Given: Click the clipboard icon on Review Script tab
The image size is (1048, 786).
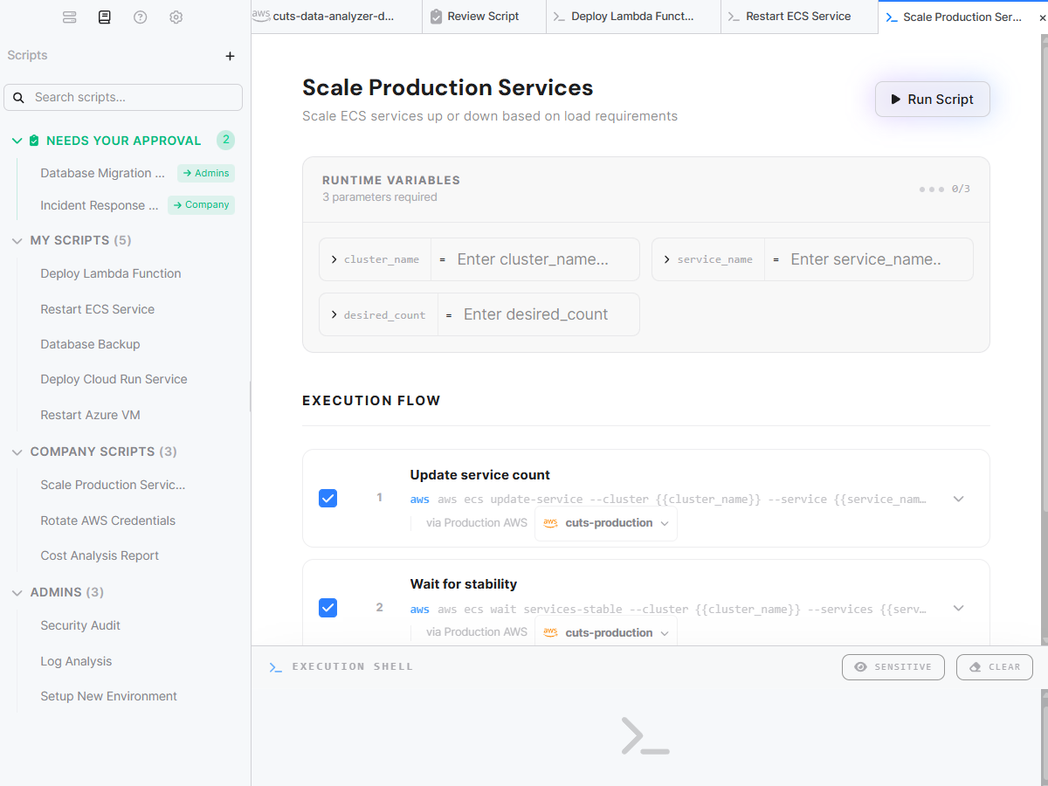Looking at the screenshot, I should 437,17.
